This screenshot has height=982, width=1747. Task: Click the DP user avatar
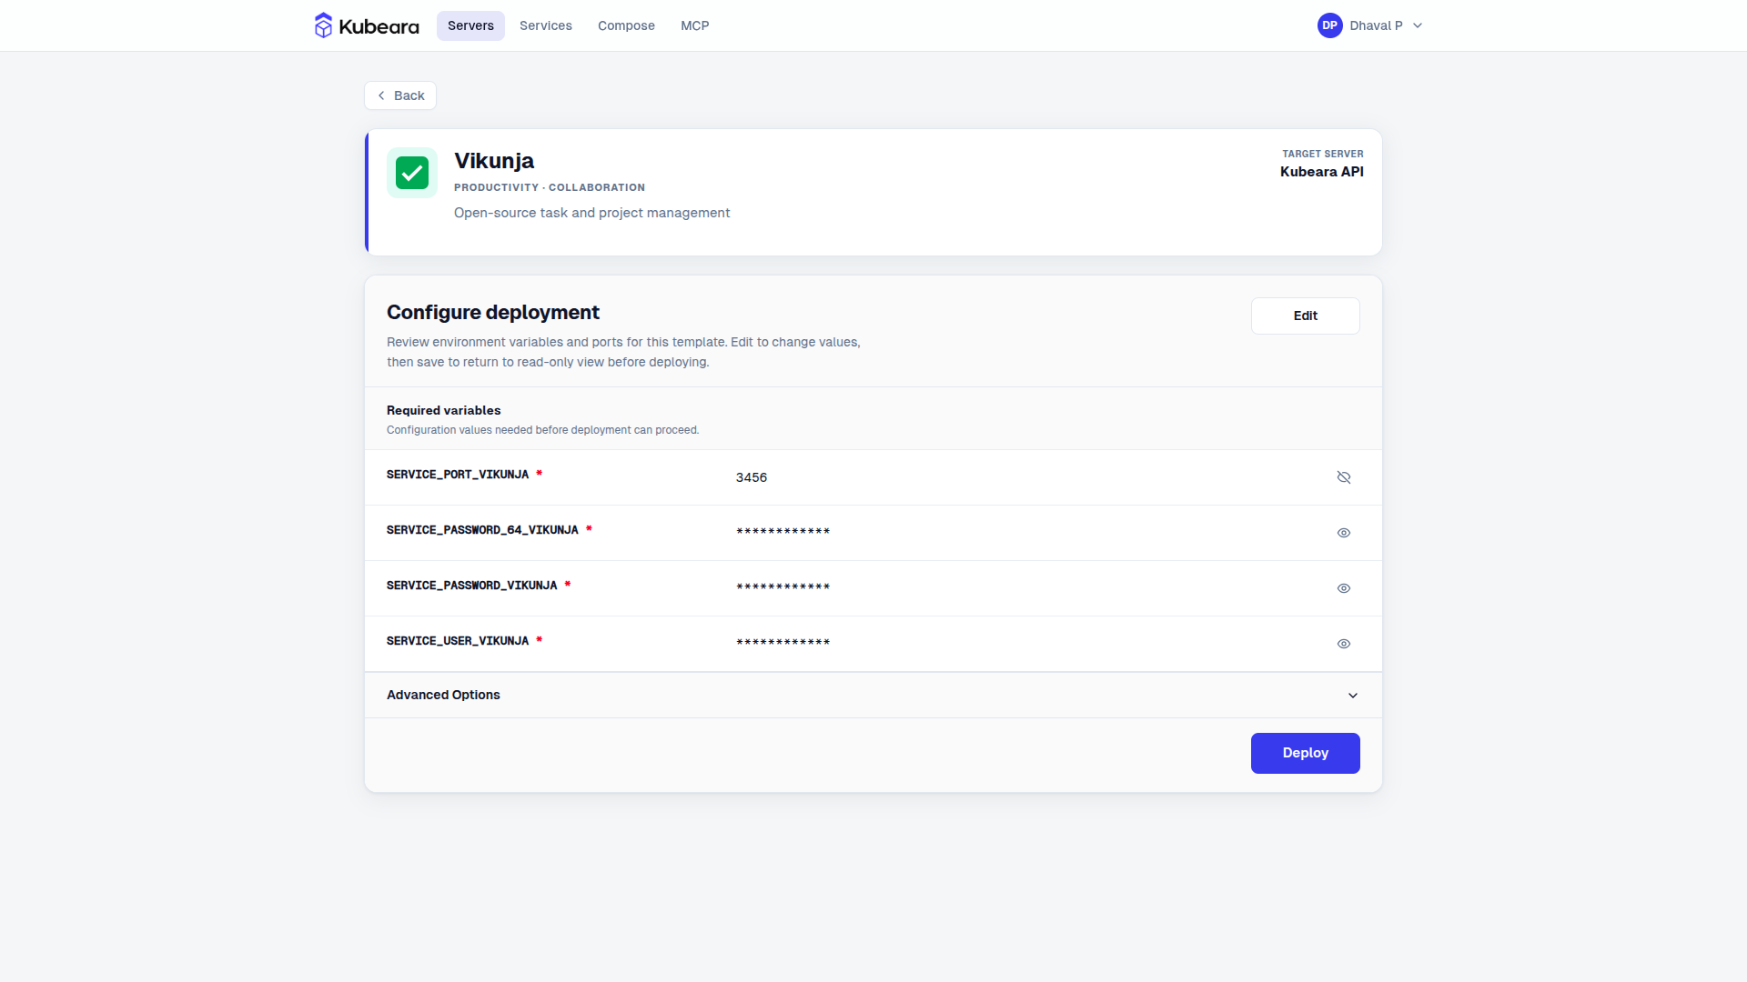[x=1329, y=25]
